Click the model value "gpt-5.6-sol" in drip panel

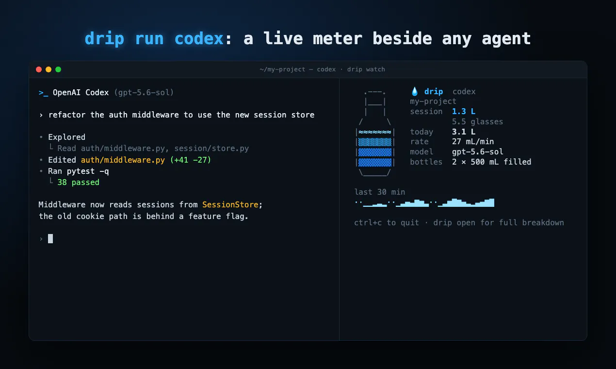[x=478, y=152]
